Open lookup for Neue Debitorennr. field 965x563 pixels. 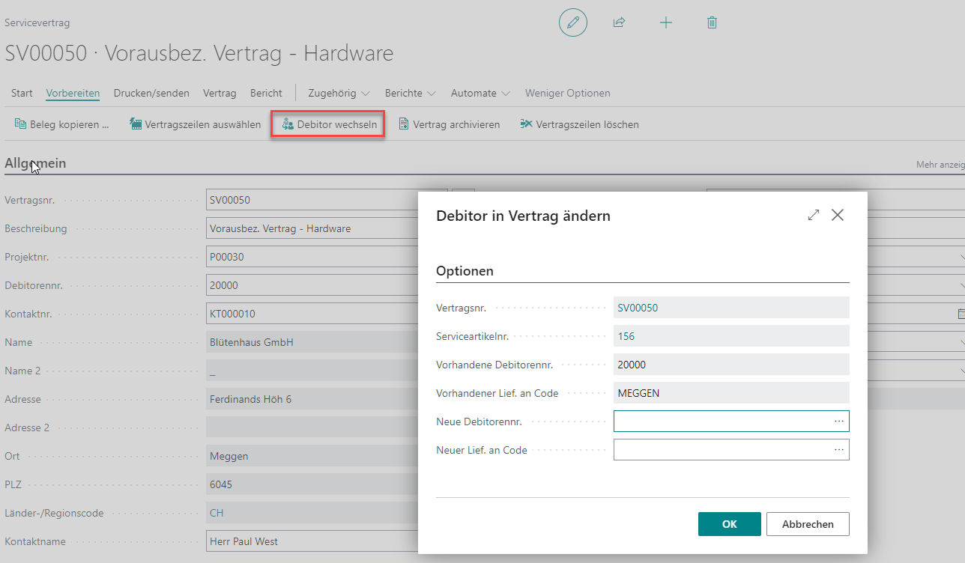tap(839, 422)
